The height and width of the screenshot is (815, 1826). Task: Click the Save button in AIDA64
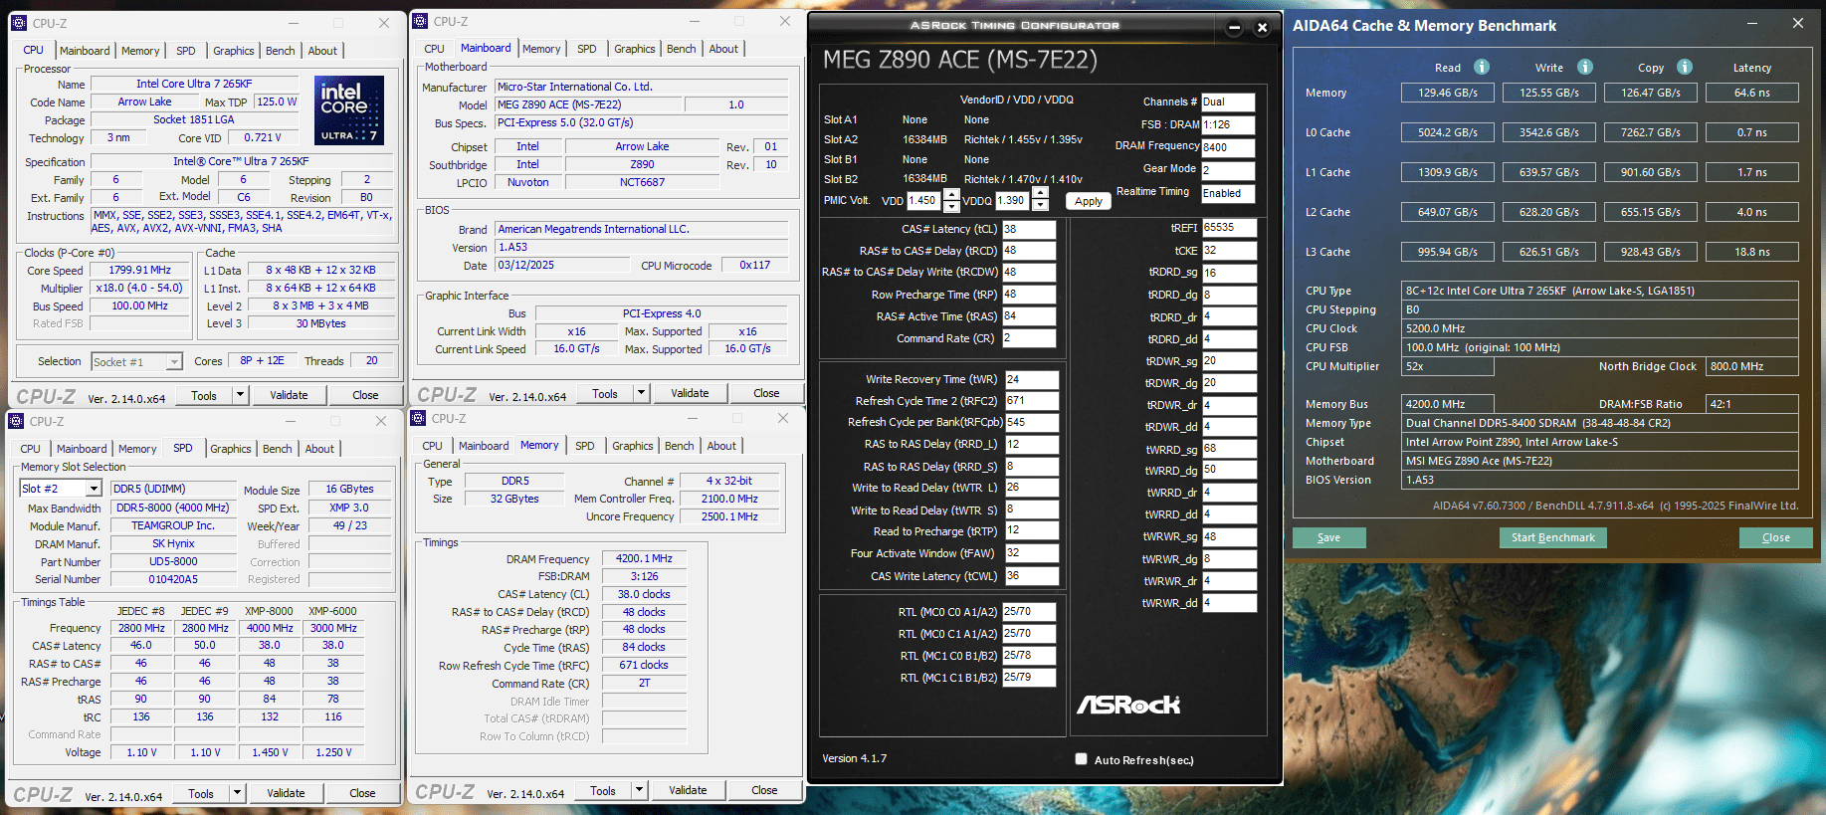[1328, 537]
